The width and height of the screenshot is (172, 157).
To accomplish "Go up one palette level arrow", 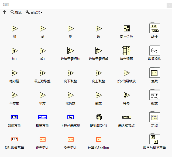I will point(5,12).
